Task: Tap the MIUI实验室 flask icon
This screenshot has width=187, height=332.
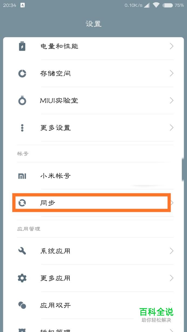Action: point(22,101)
